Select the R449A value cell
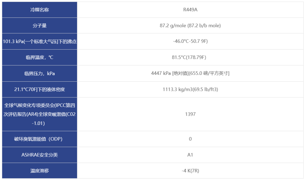 [x=190, y=10]
